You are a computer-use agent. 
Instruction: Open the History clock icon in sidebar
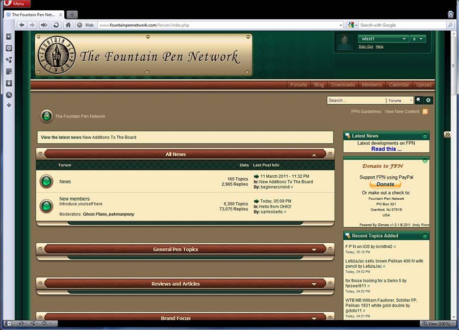point(9,95)
